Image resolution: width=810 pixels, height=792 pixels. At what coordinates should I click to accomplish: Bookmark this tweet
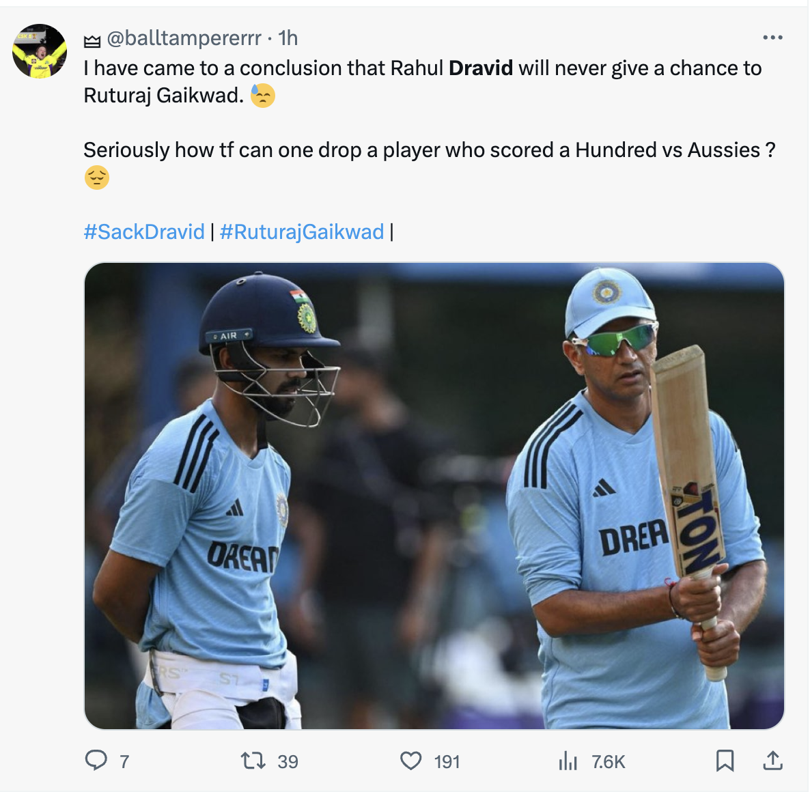coord(725,761)
